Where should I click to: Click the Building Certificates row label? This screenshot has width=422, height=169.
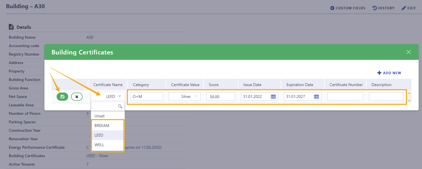(27, 156)
